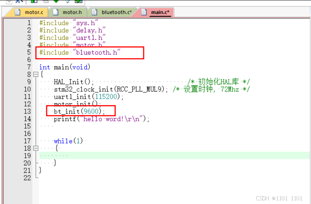The width and height of the screenshot is (311, 204).
Task: Click the #include "delay.h" line
Action: [73, 30]
